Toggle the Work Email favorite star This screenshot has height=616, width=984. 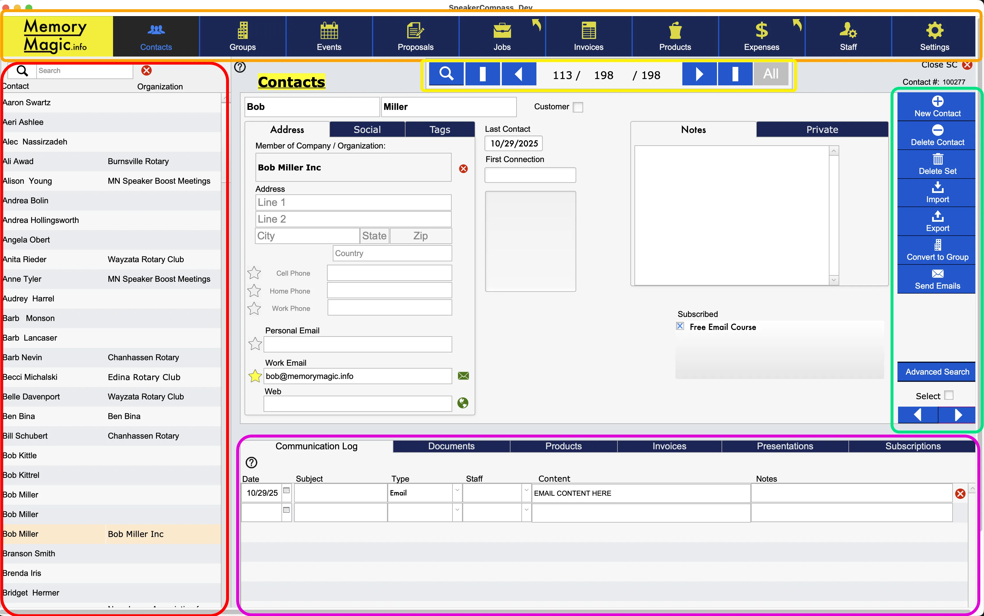[x=255, y=376]
